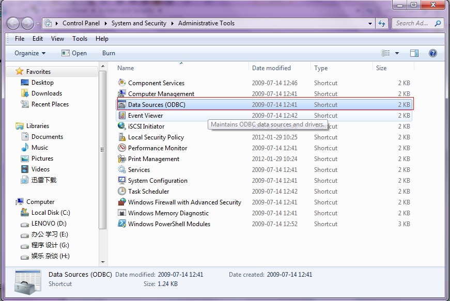Click the Windows Memory Diagnostic icon
The width and height of the screenshot is (450, 301).
(x=122, y=213)
